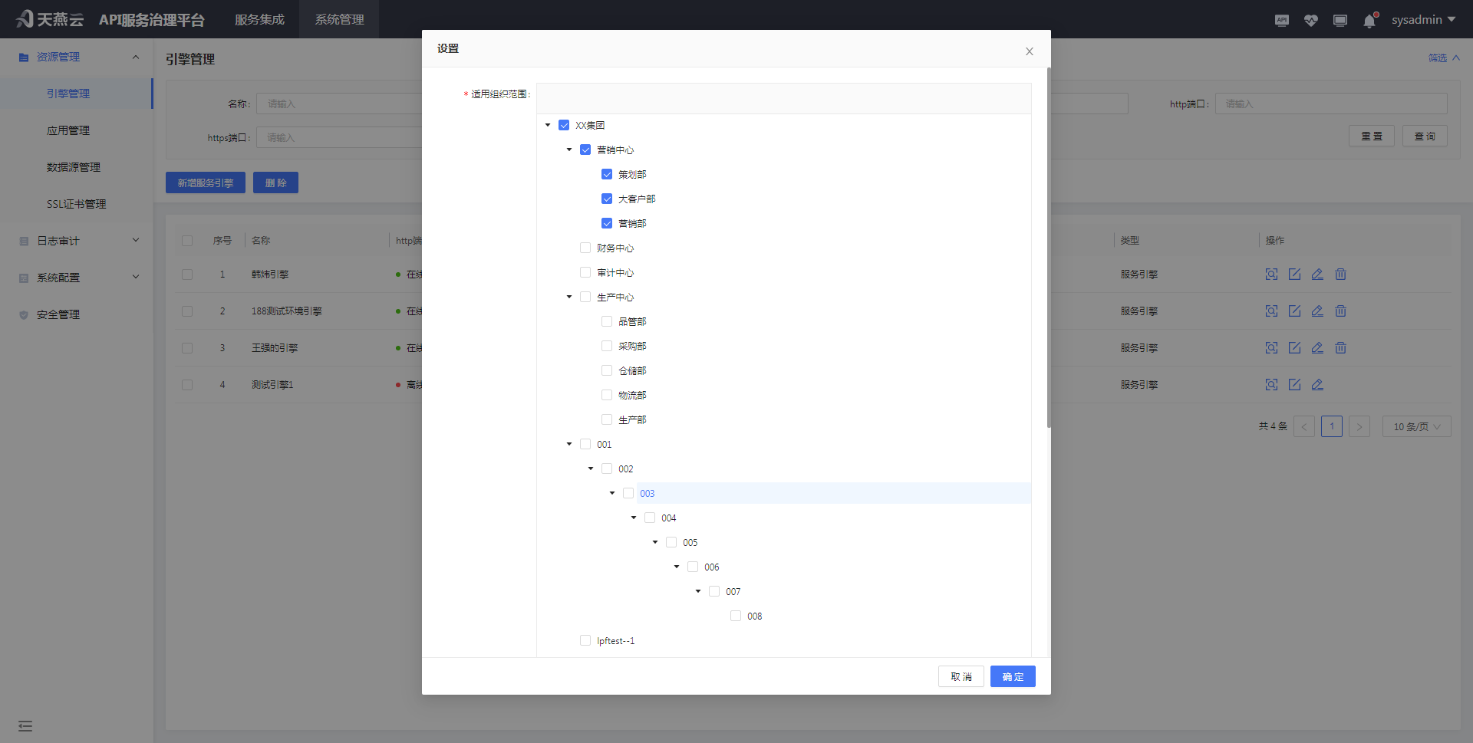Collapse the 003 tree node arrow

coord(612,494)
